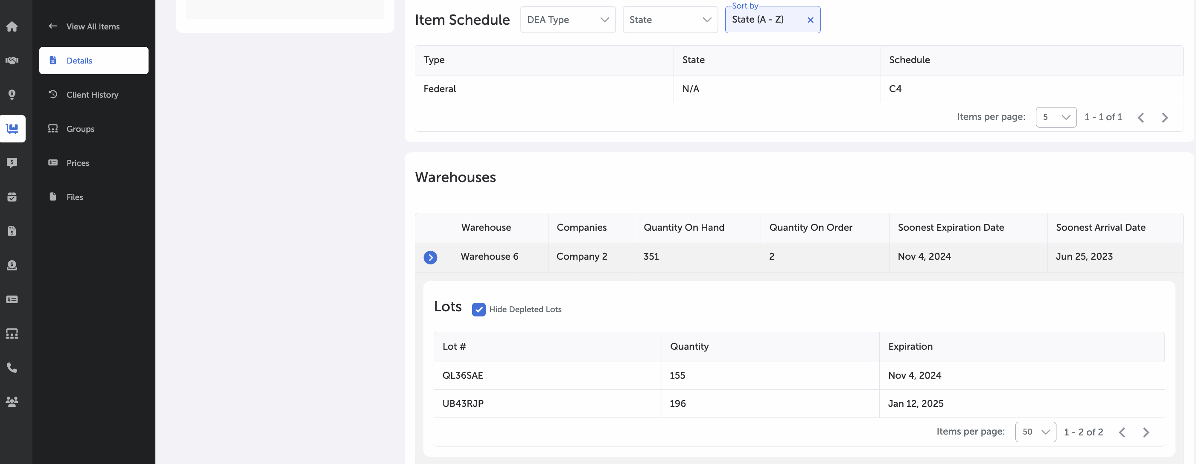Image resolution: width=1196 pixels, height=464 pixels.
Task: Click the Warehouse column header
Action: point(486,227)
